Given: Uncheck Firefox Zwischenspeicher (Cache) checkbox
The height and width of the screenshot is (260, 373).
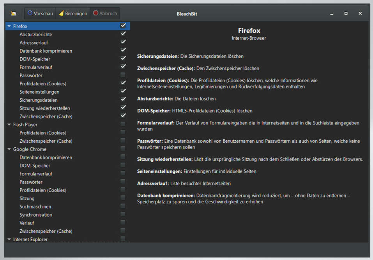Looking at the screenshot, I should coord(123,116).
